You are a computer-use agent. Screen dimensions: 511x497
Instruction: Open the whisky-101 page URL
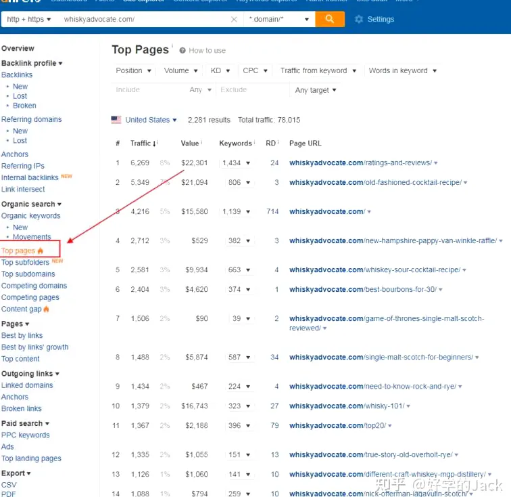point(347,406)
